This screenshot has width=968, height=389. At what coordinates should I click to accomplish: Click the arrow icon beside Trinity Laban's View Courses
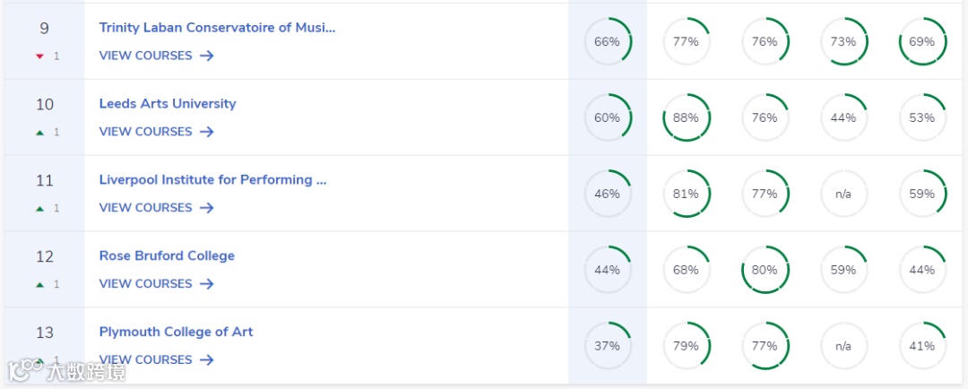coord(207,56)
